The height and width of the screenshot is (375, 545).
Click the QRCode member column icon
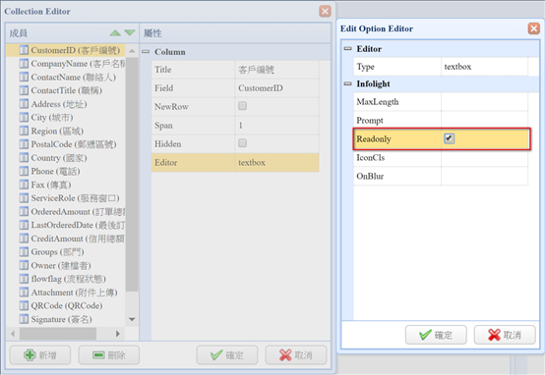(x=24, y=305)
